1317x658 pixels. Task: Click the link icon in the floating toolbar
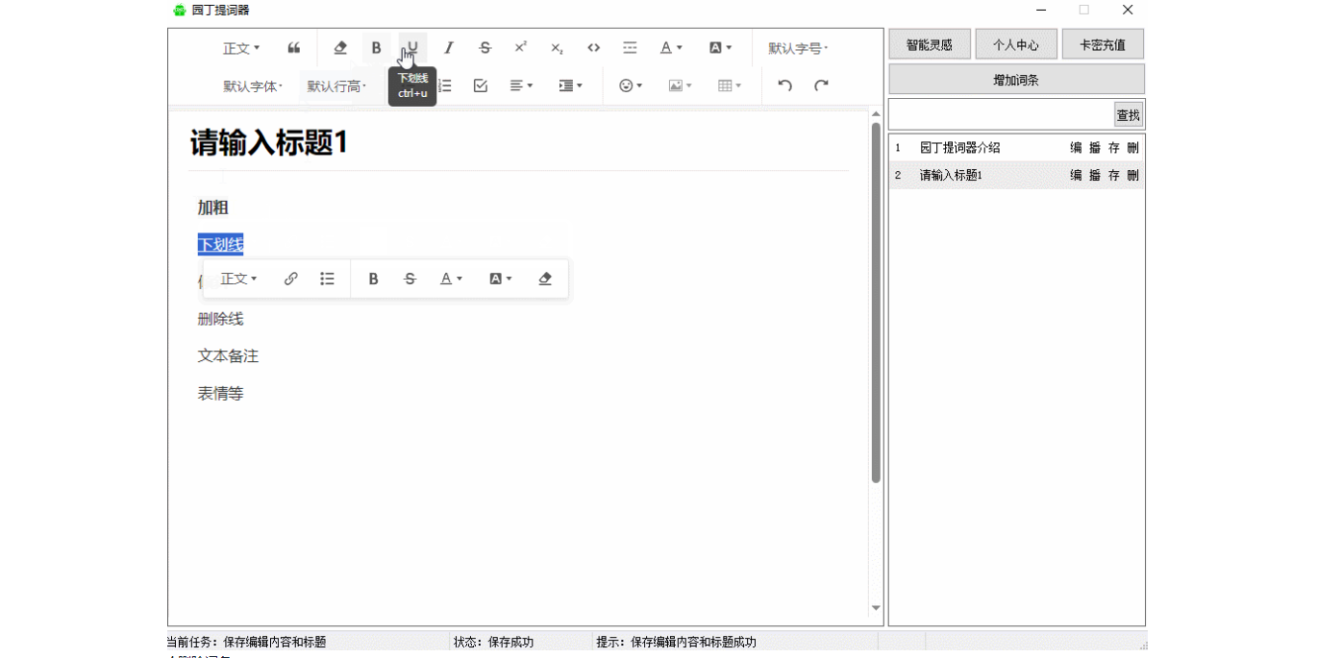291,279
